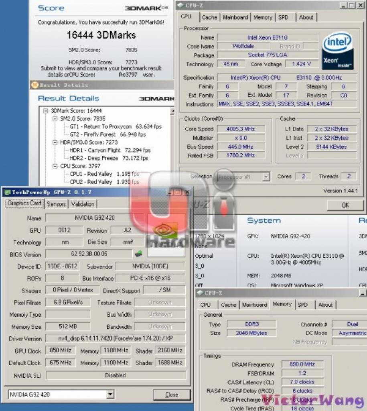Select CPU2 - Red Valley row

104,182
